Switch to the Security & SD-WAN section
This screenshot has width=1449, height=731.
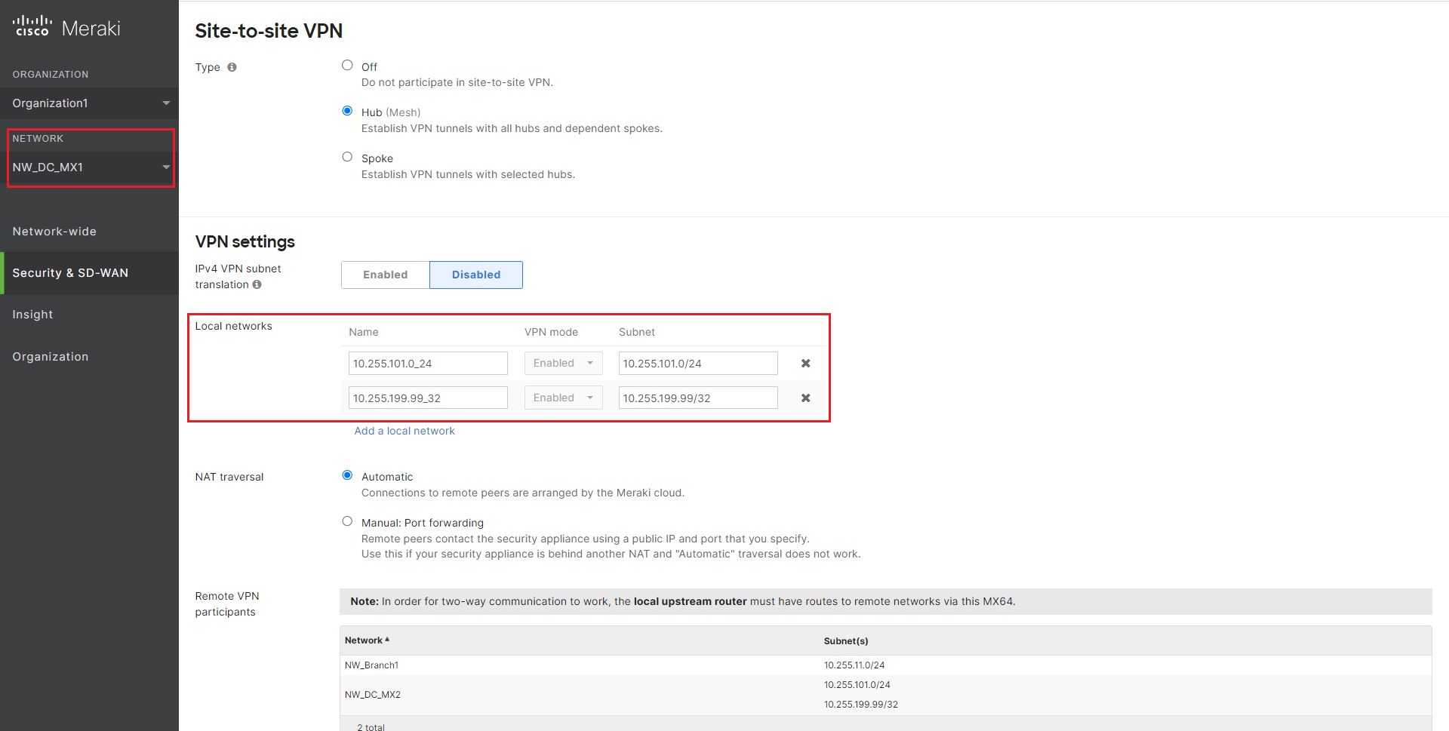coord(71,272)
